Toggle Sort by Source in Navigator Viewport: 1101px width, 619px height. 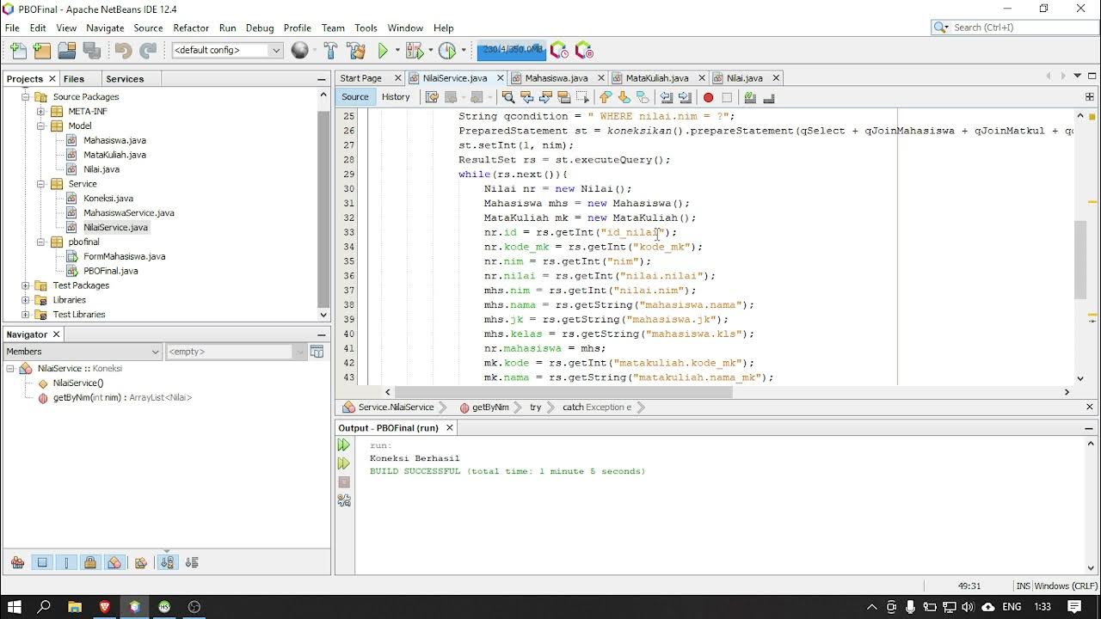click(x=192, y=562)
